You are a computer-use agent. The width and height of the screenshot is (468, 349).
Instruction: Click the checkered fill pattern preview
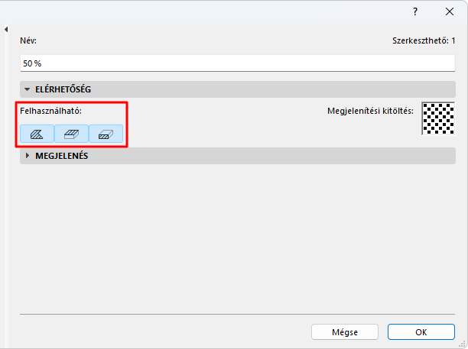(438, 118)
